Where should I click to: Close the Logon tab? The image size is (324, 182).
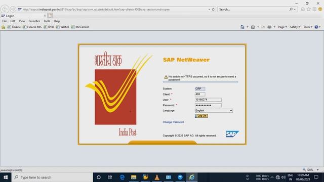pos(45,16)
